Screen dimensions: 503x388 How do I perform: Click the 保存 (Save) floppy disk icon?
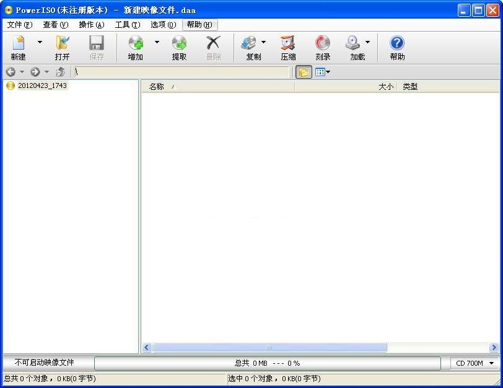click(97, 43)
